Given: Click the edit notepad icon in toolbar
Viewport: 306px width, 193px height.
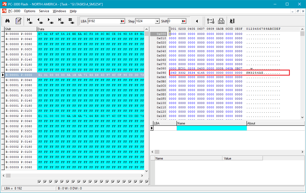Looking at the screenshot, I should click(x=18, y=21).
